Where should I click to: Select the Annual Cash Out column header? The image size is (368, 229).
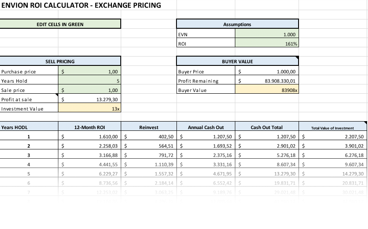coord(206,127)
